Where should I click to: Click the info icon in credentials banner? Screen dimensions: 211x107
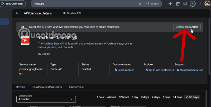click(x=23, y=27)
